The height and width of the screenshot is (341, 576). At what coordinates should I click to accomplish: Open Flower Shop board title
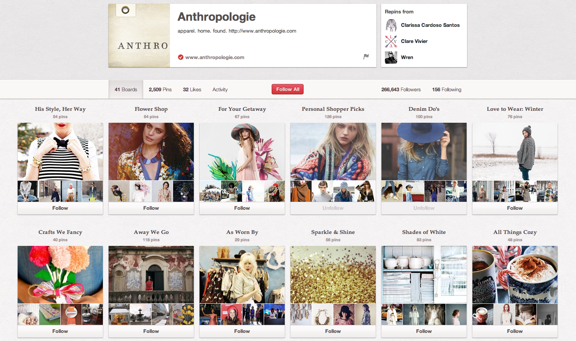point(151,109)
